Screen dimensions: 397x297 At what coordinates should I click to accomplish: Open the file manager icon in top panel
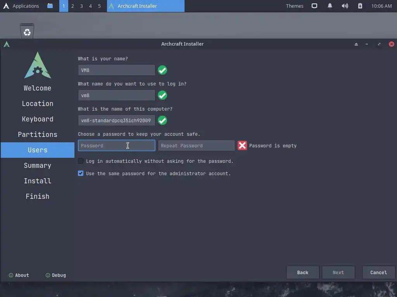50,6
